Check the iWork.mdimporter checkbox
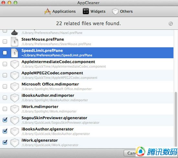Viewport: 178px width, 158px height. coord(5,109)
